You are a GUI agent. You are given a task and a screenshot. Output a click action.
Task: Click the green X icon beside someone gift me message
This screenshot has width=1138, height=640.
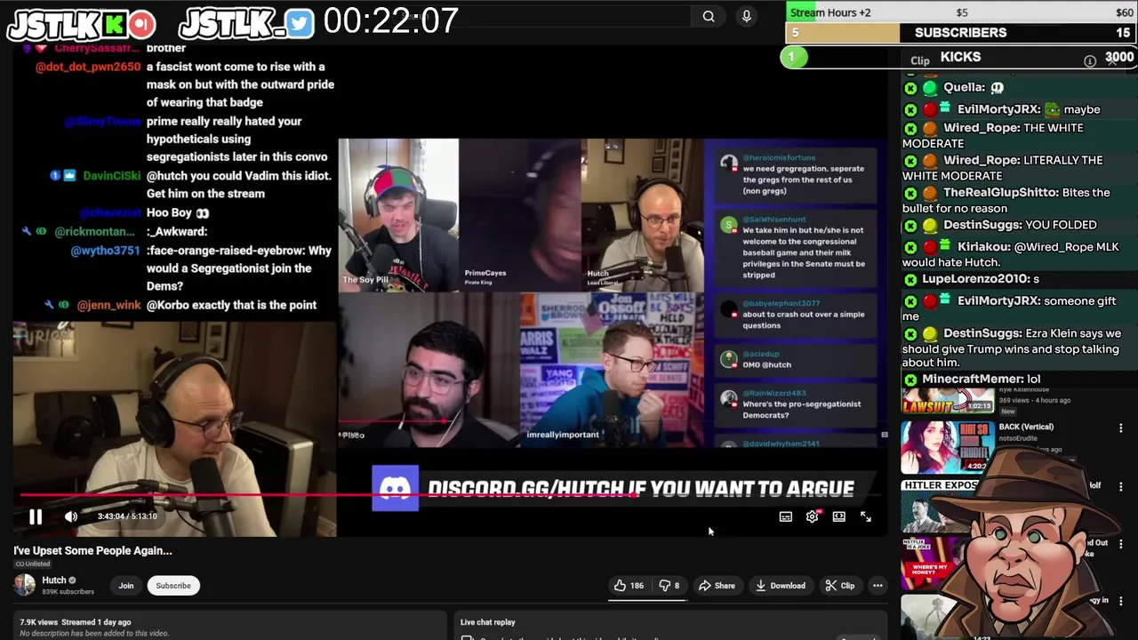tap(910, 301)
